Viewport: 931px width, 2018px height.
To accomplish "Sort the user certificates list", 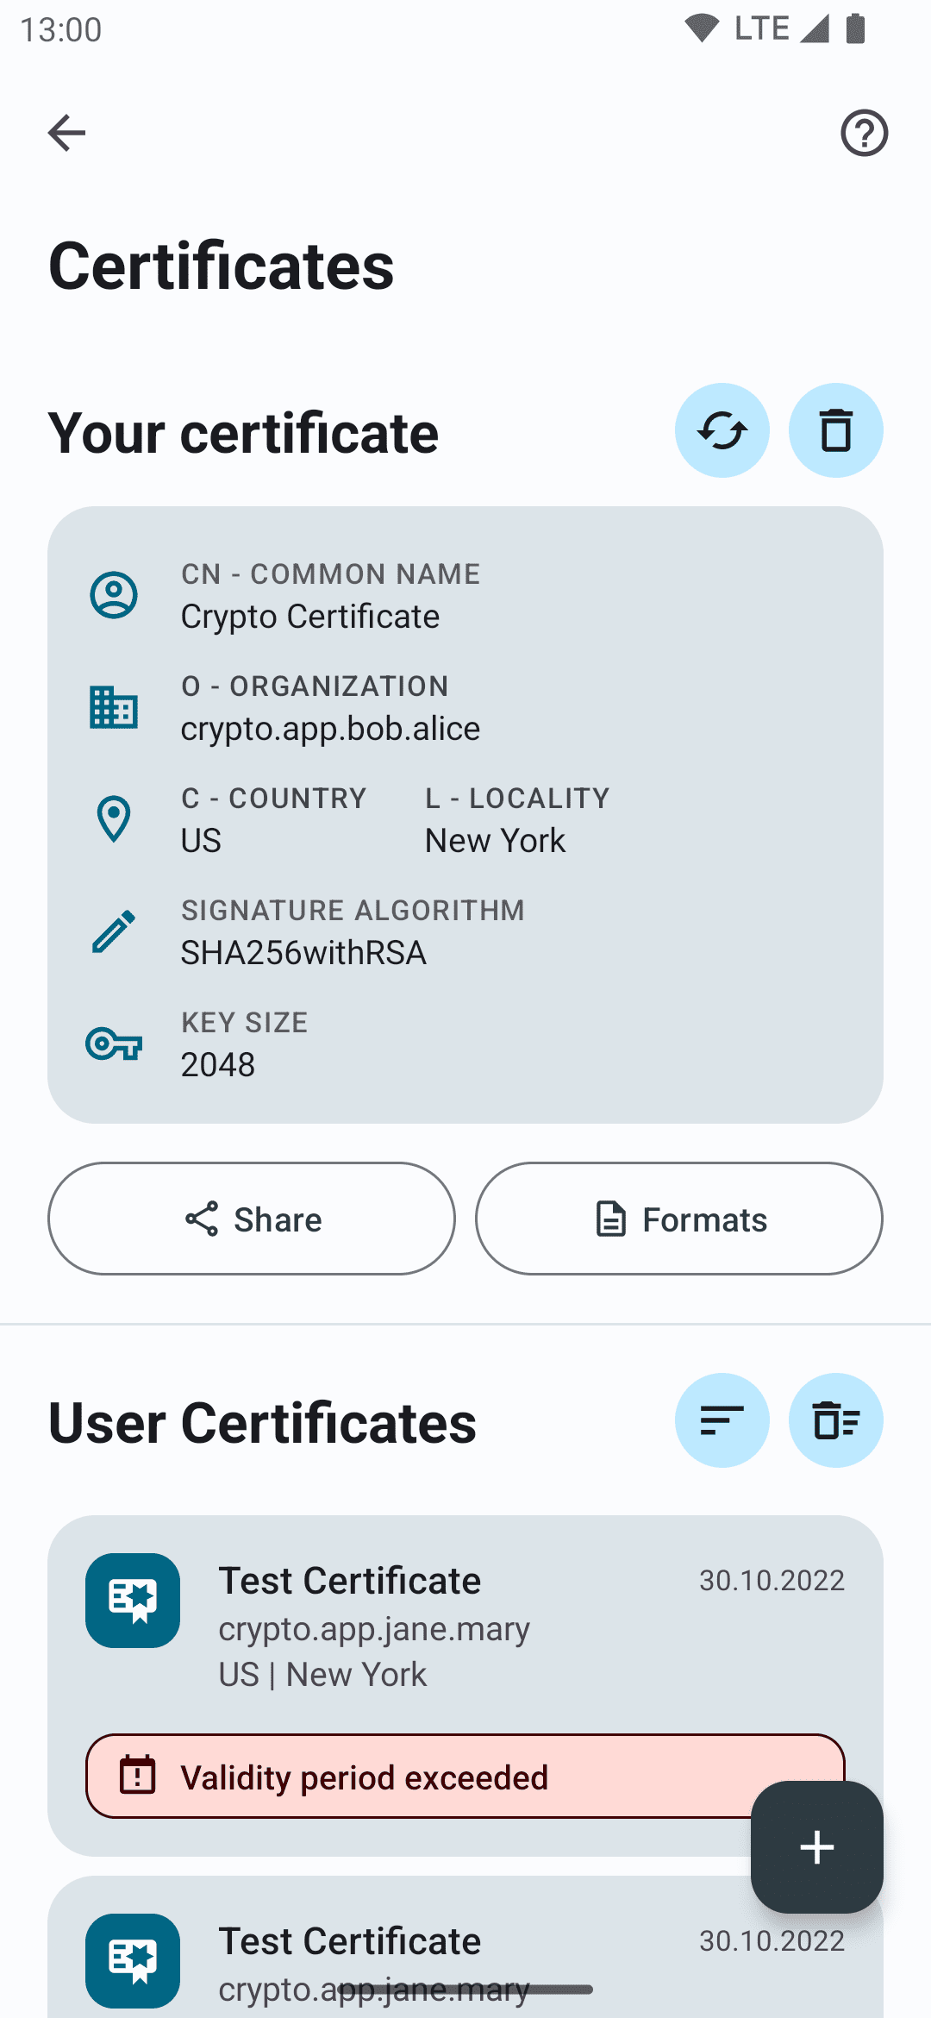I will 722,1420.
